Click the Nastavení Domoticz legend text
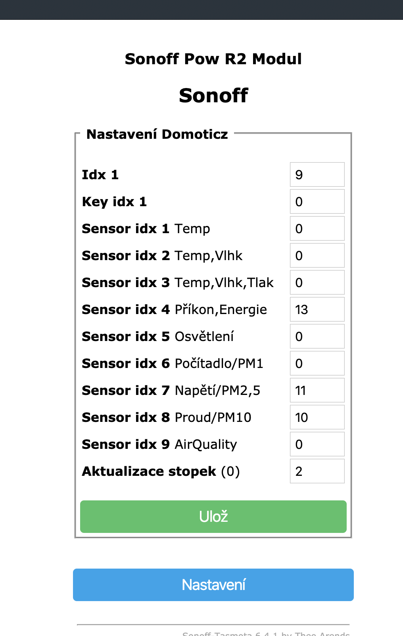The image size is (403, 636). 157,134
